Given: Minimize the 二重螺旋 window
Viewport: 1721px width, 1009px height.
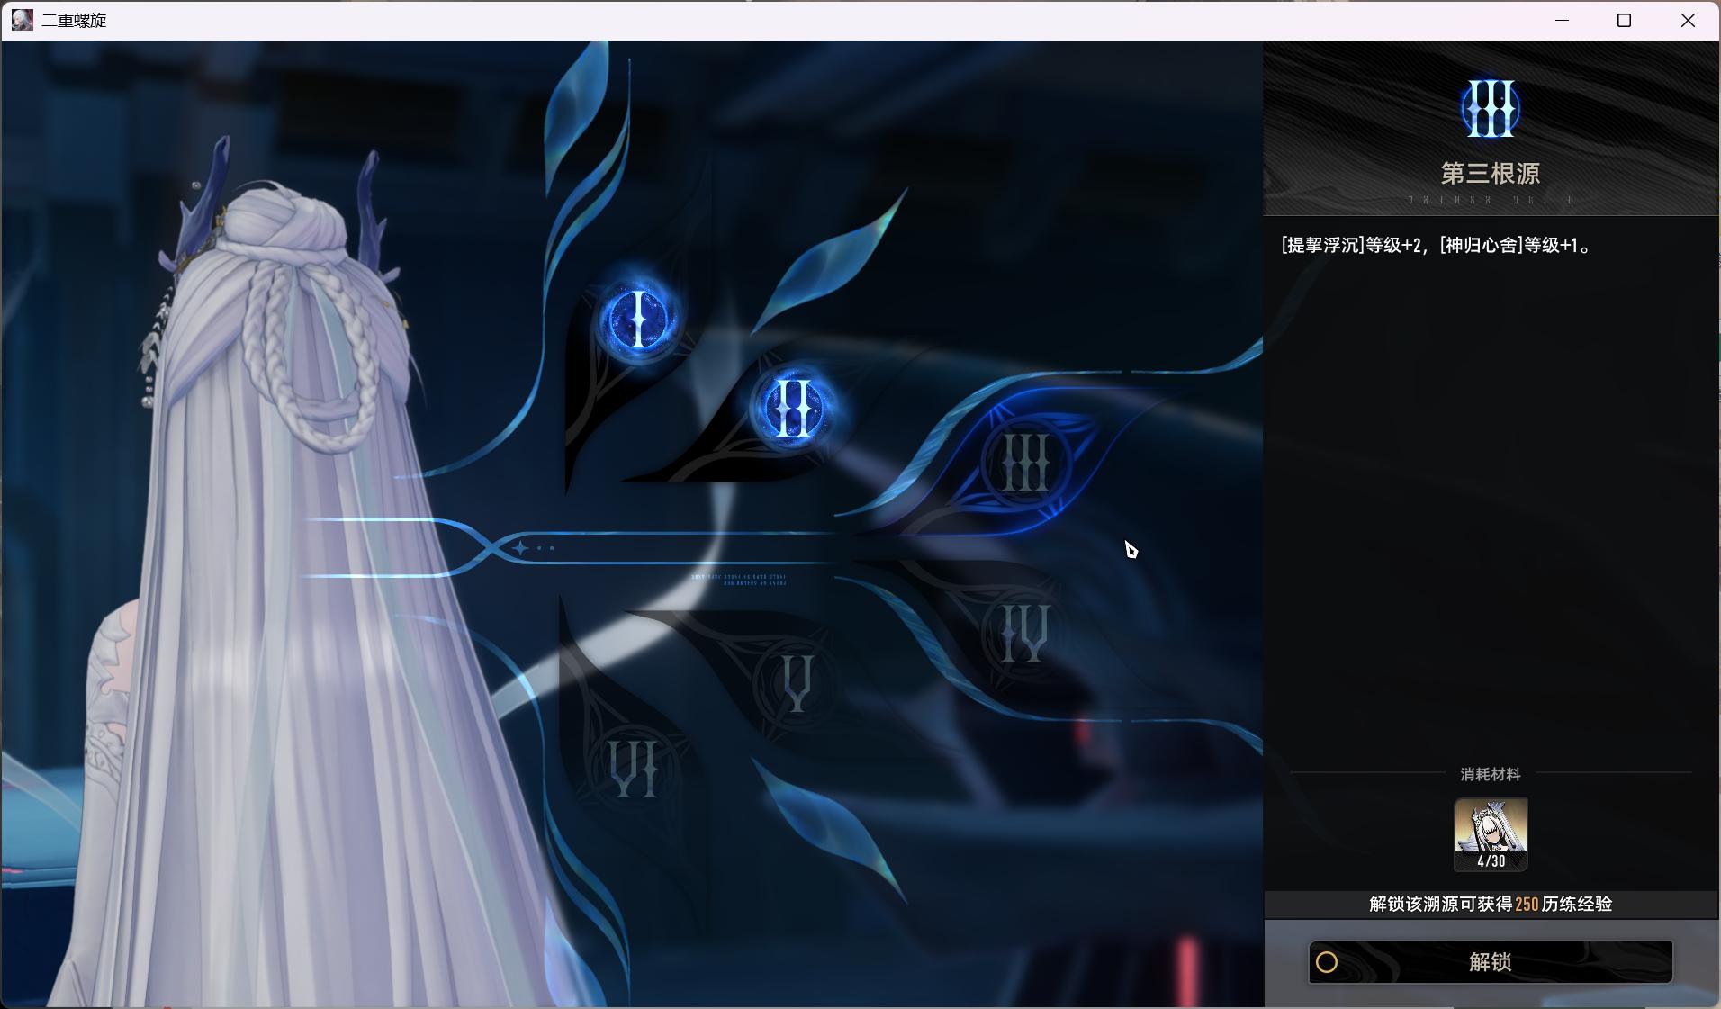Looking at the screenshot, I should tap(1562, 20).
